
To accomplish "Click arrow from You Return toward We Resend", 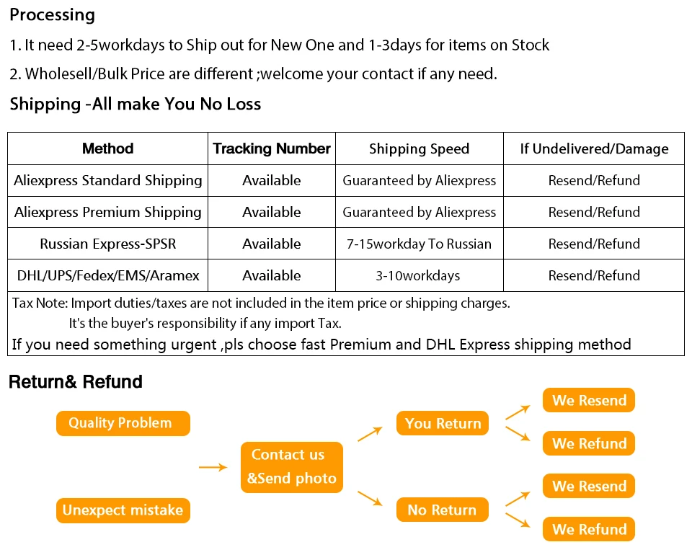I will (518, 412).
